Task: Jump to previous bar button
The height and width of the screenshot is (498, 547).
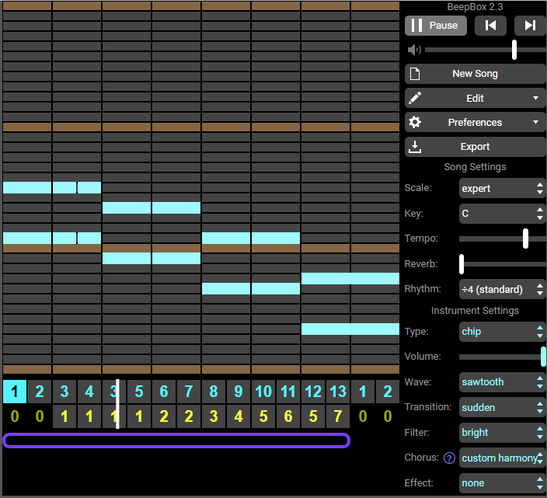Action: coord(490,26)
